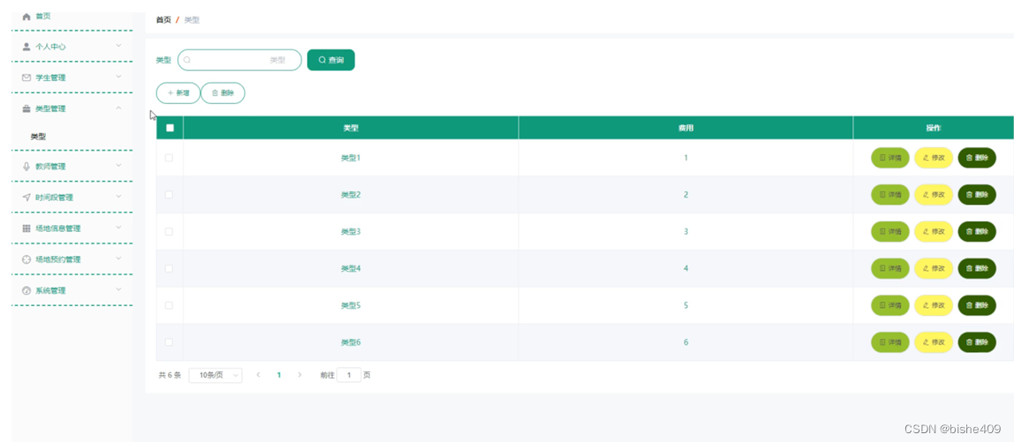Screen dimensions: 1014x442
Task: Click 详情 button for 类型5
Action: [x=890, y=305]
